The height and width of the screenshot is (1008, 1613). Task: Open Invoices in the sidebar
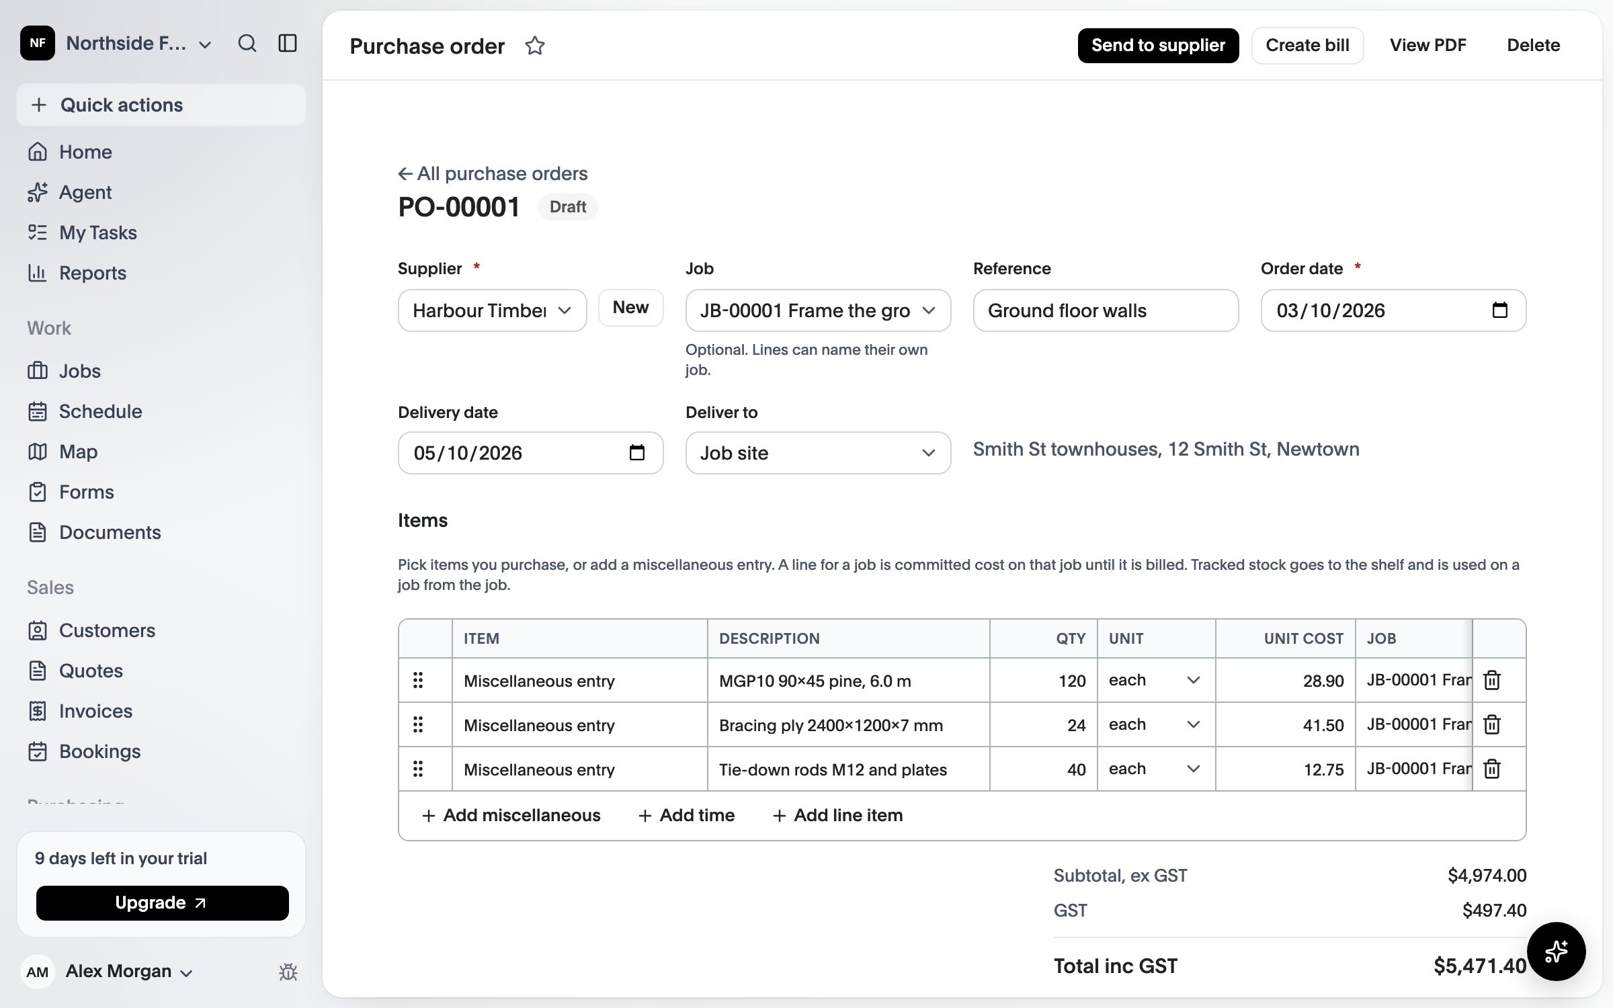[x=161, y=711]
